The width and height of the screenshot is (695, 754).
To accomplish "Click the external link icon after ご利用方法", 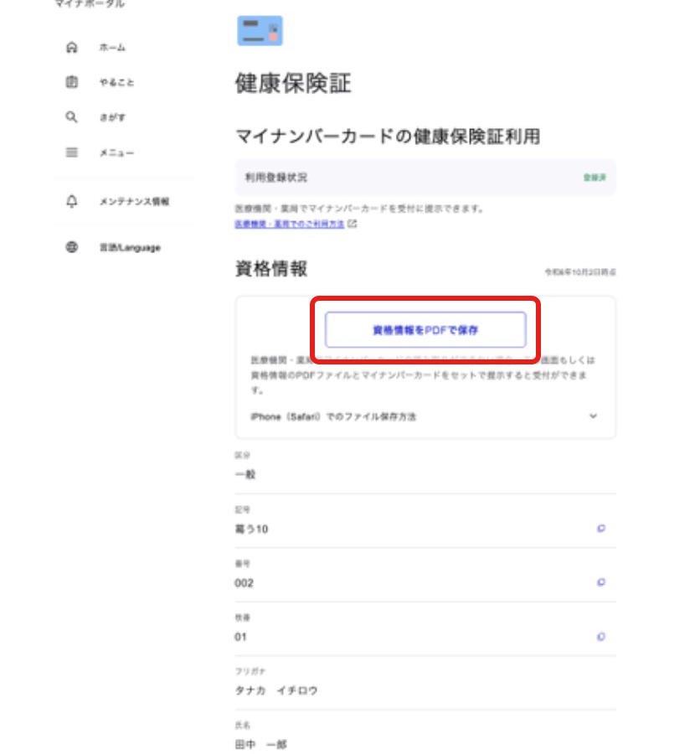I will pyautogui.click(x=353, y=225).
